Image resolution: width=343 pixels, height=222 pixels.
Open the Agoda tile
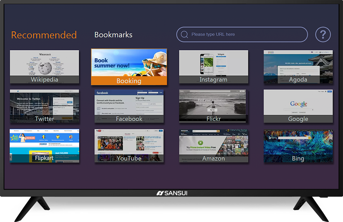(x=298, y=67)
